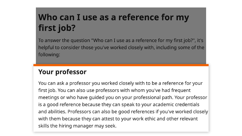Click the intro text starting "To answer the question"

tap(121, 47)
